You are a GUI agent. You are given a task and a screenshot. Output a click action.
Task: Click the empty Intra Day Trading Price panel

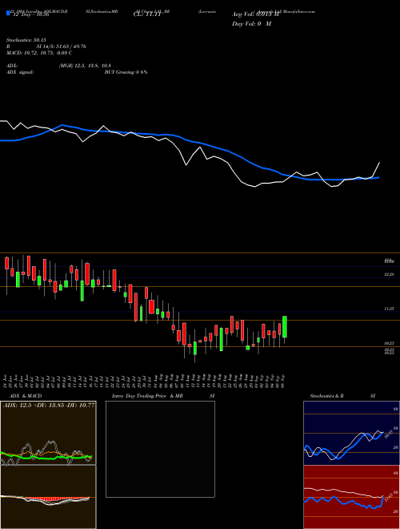160,449
